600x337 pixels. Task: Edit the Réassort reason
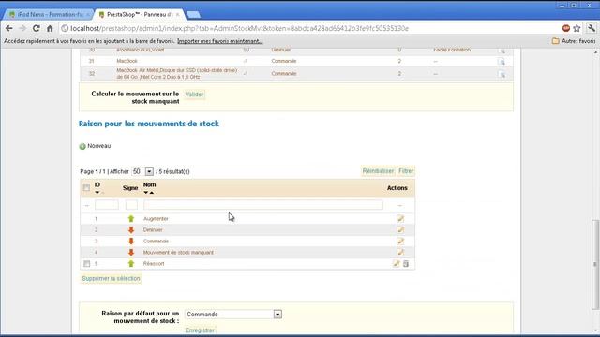(396, 263)
